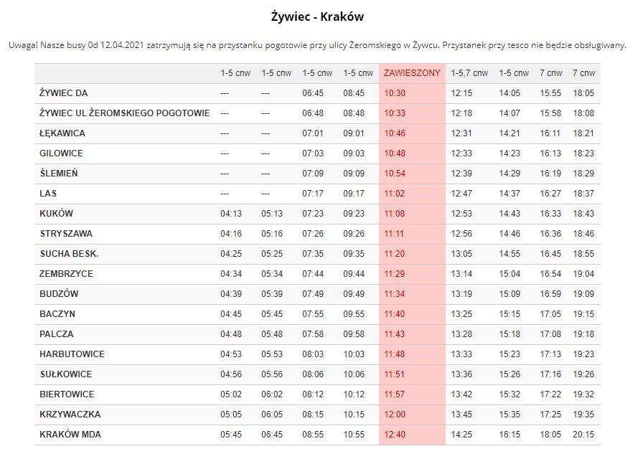Select the 09:44 Zembrzyce time cell

(354, 274)
